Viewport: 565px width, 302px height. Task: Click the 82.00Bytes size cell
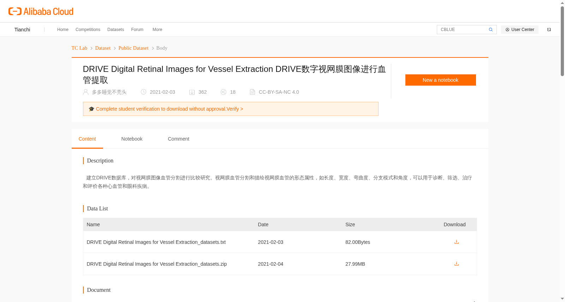pyautogui.click(x=358, y=242)
